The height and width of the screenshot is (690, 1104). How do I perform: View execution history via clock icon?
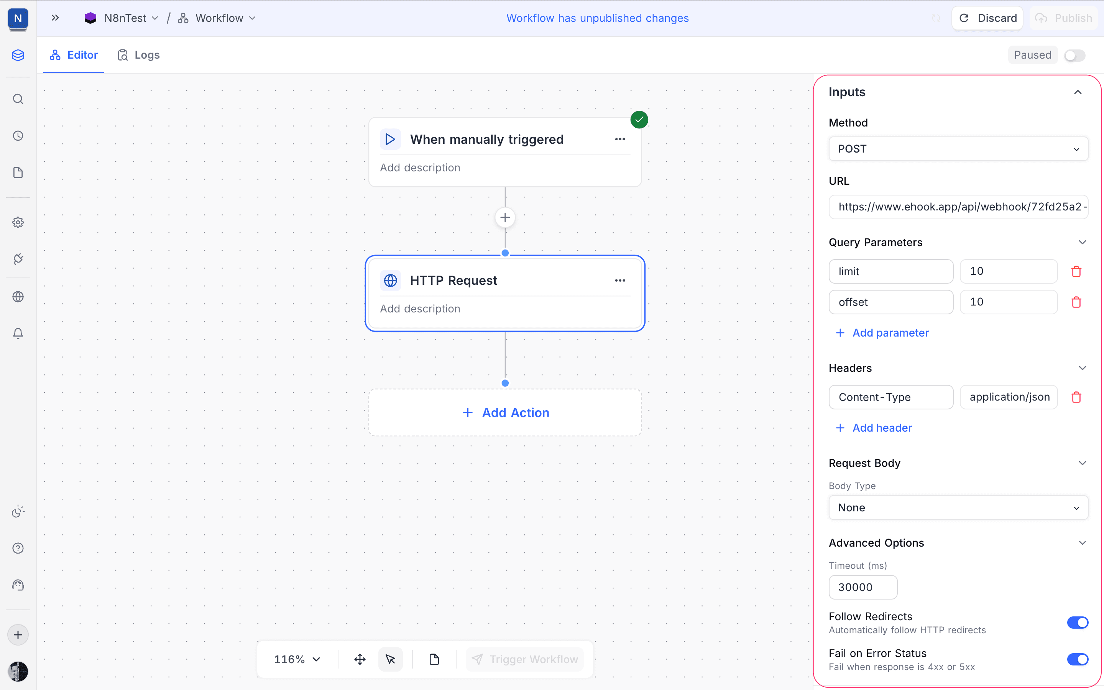[18, 135]
